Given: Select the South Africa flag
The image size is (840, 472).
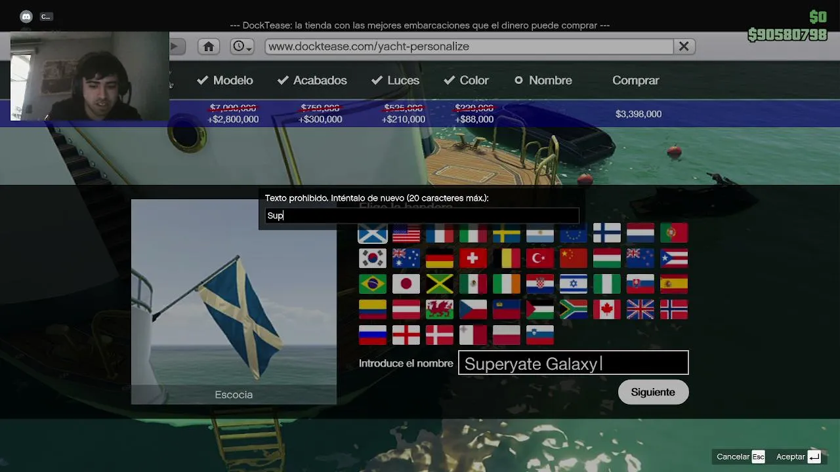Looking at the screenshot, I should point(574,309).
